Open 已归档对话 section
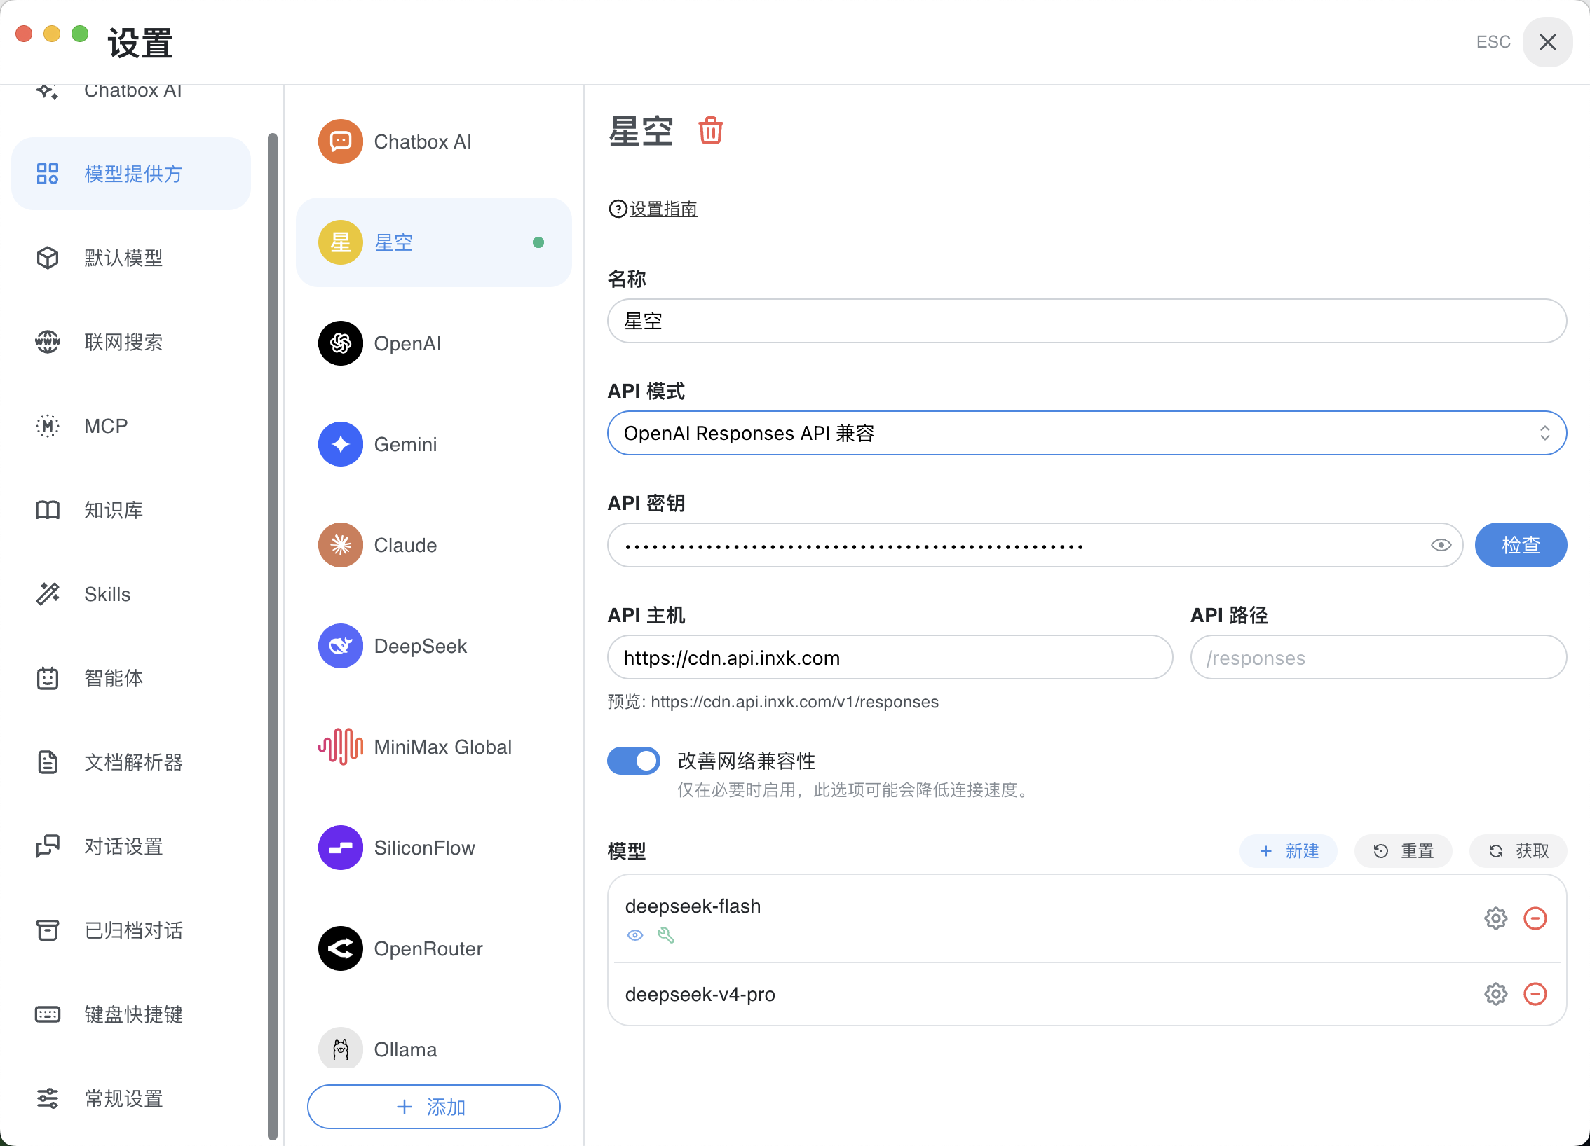The width and height of the screenshot is (1590, 1146). (x=131, y=930)
